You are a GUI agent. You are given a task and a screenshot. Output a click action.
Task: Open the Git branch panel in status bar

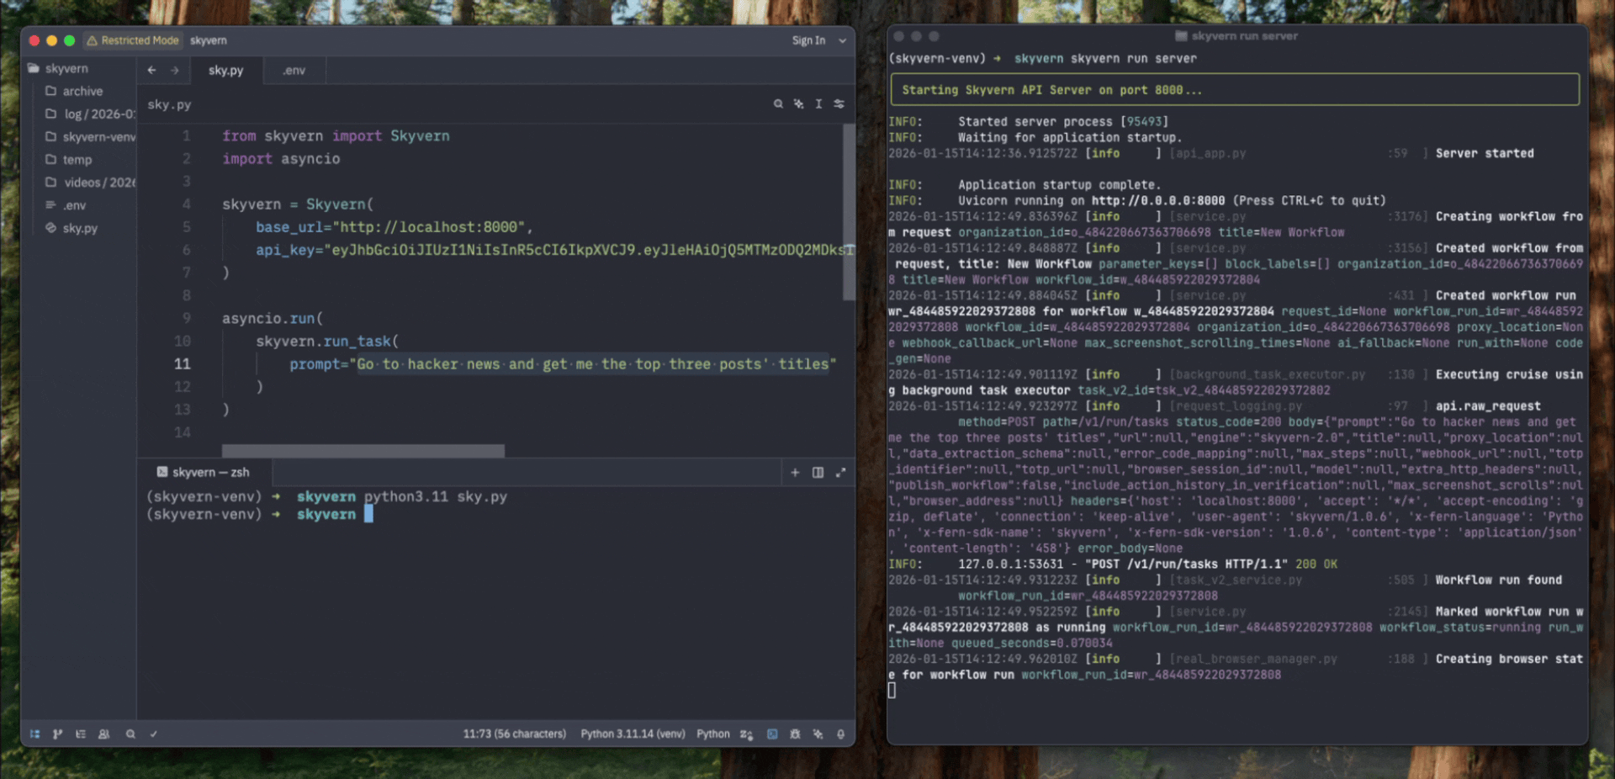57,734
